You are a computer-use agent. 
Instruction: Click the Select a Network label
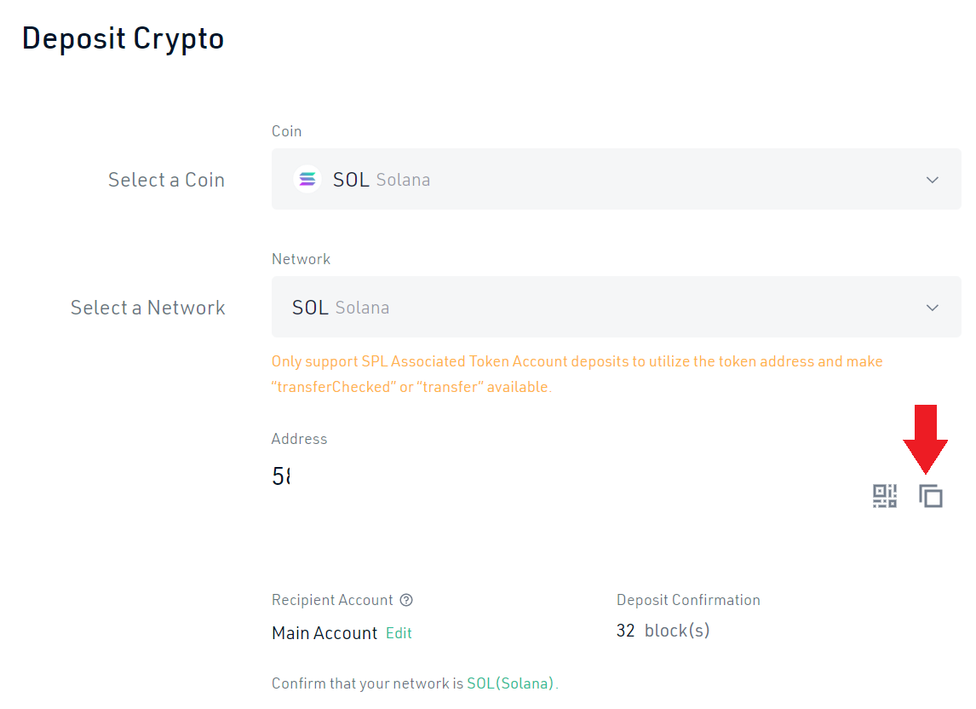click(147, 308)
